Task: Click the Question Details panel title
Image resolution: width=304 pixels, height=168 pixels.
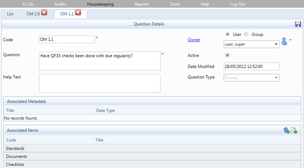Action: click(149, 24)
